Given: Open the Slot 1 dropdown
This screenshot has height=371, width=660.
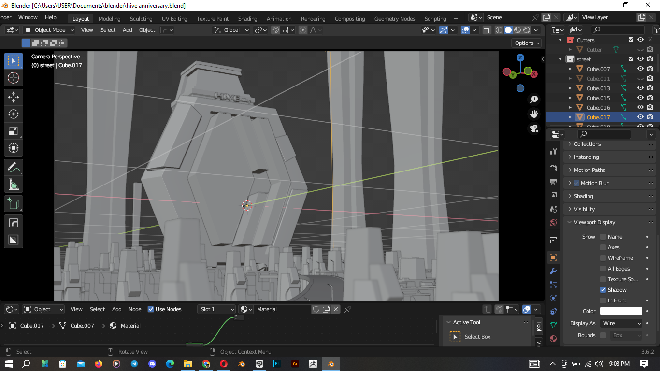Looking at the screenshot, I should 216,309.
